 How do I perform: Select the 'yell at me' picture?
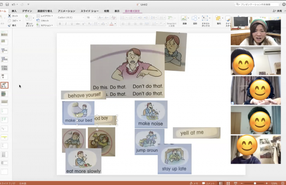(197, 133)
